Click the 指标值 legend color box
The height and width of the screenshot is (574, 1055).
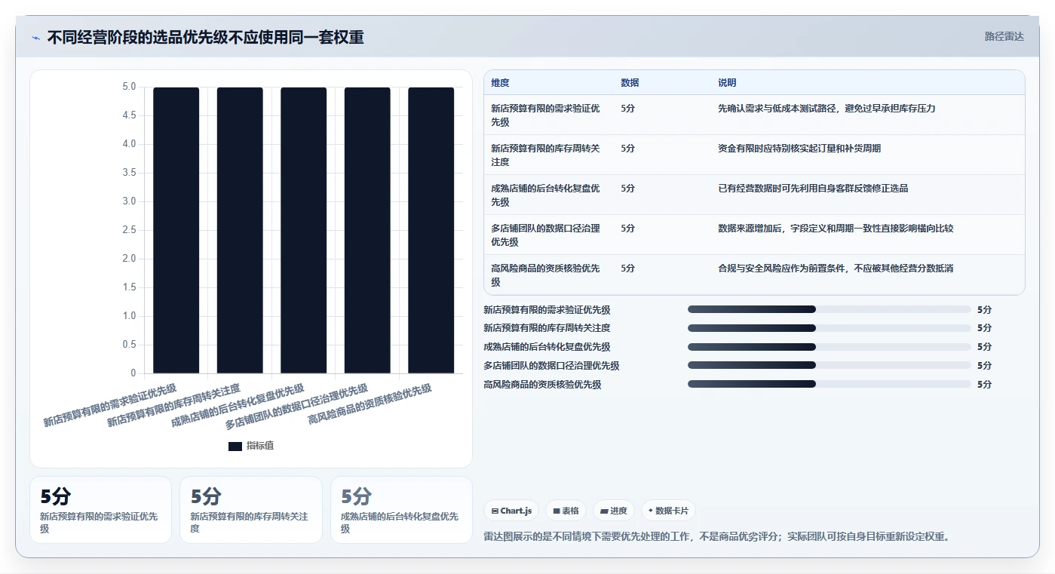(x=235, y=446)
